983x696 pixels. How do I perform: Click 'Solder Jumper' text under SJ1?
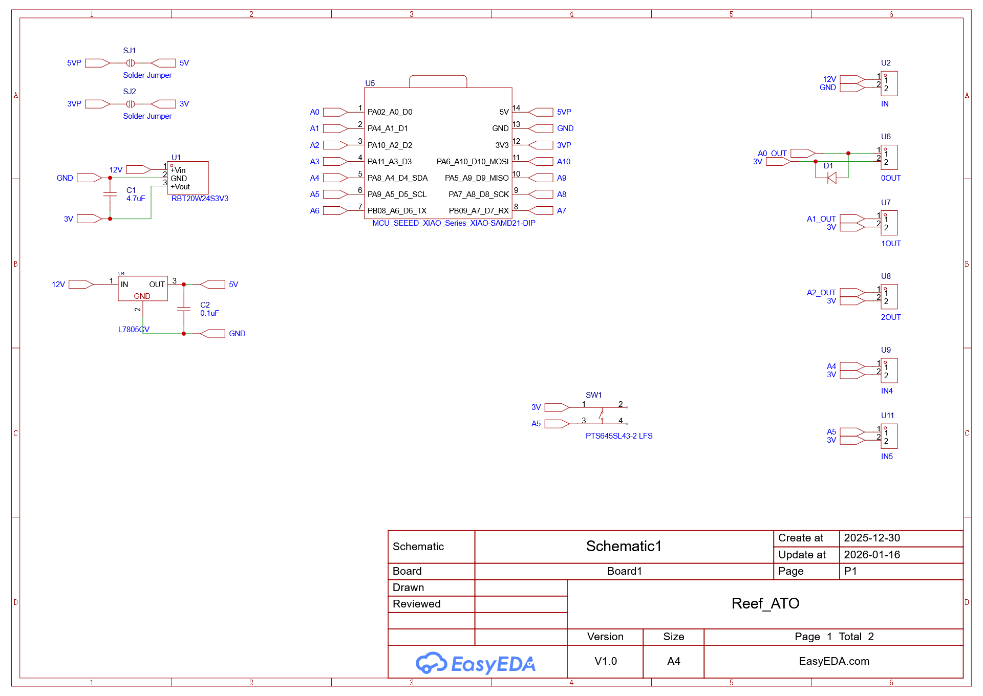tap(147, 75)
